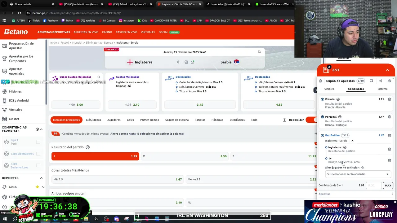Open the Más/Menos markets tab
Viewport: 397px width, 223px height.
point(93,120)
